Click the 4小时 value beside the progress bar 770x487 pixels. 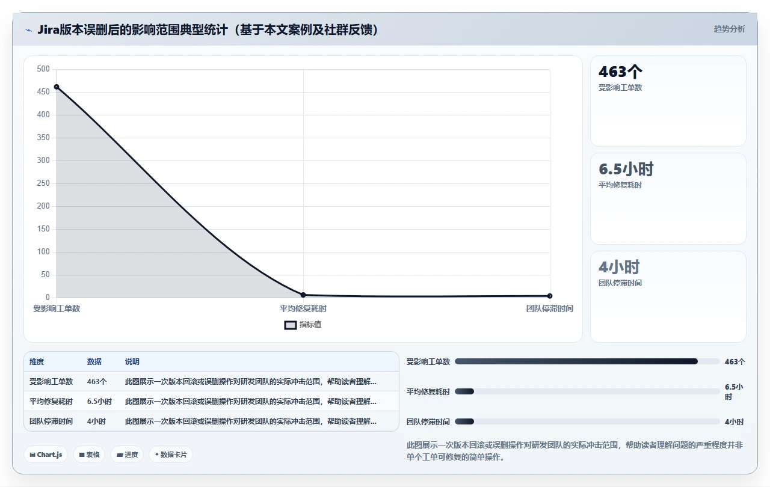(x=735, y=421)
